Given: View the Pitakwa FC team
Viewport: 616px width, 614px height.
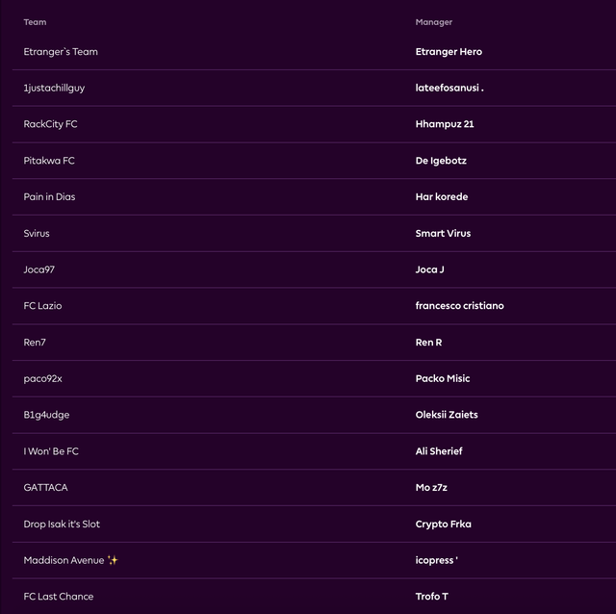Looking at the screenshot, I should 49,161.
